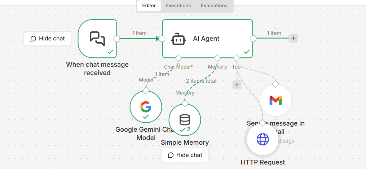Click the Memory diamond connector on AI Agent
This screenshot has width=366, height=171.
[x=217, y=58]
